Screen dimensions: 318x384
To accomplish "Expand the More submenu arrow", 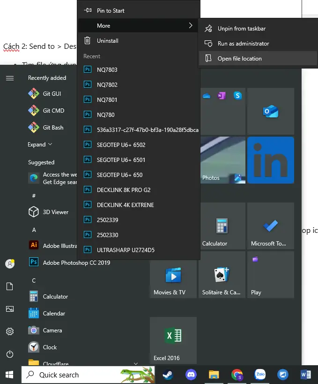I will 190,26.
